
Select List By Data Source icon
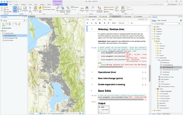(7, 24)
